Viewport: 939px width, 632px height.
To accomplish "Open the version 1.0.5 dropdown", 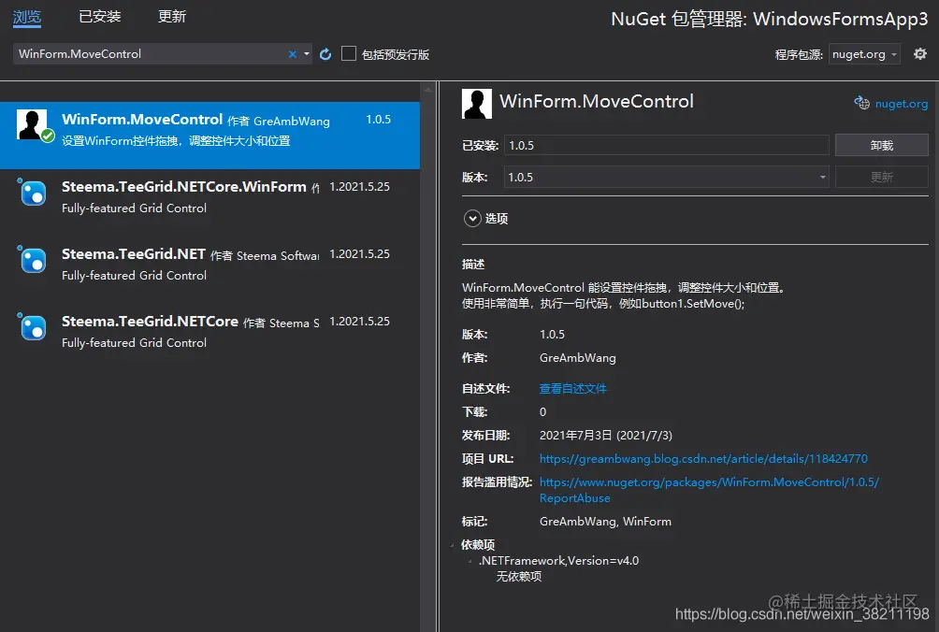I will 667,177.
